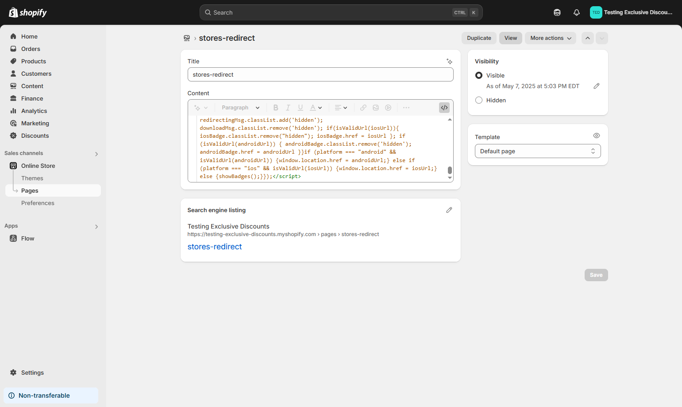Click the View button
The width and height of the screenshot is (682, 407).
511,38
